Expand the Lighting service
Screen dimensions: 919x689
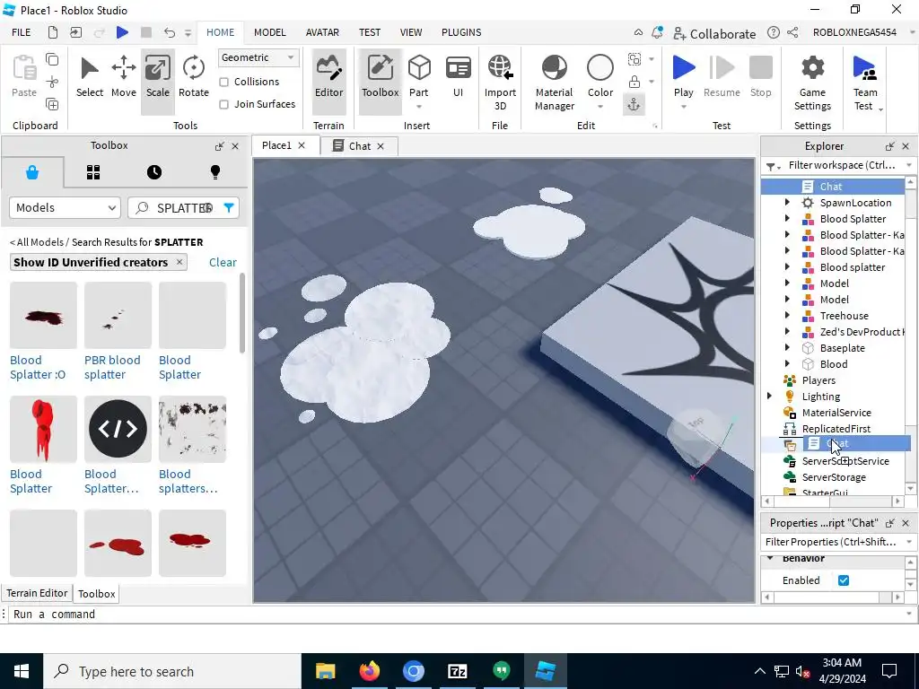pos(769,396)
